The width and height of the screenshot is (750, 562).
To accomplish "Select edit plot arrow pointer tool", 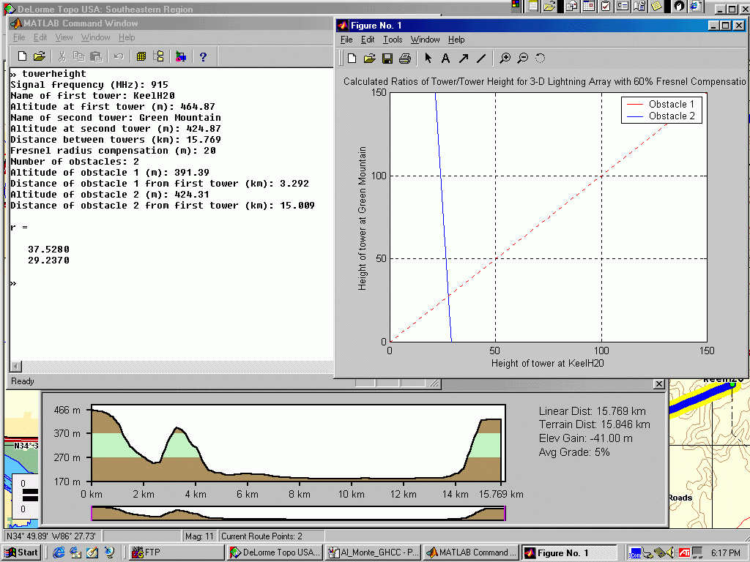I will click(x=428, y=59).
